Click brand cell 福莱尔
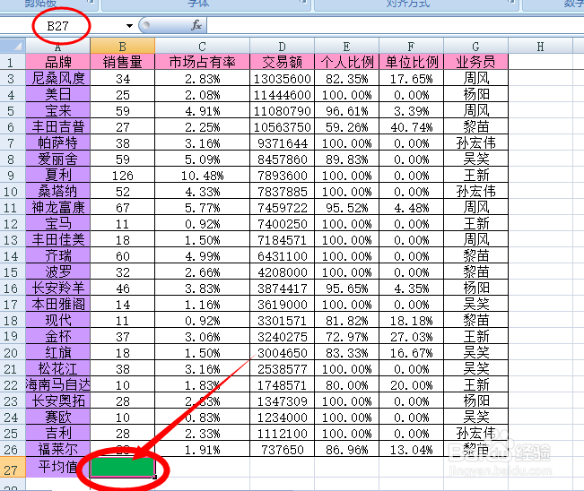The image size is (584, 491). point(57,450)
